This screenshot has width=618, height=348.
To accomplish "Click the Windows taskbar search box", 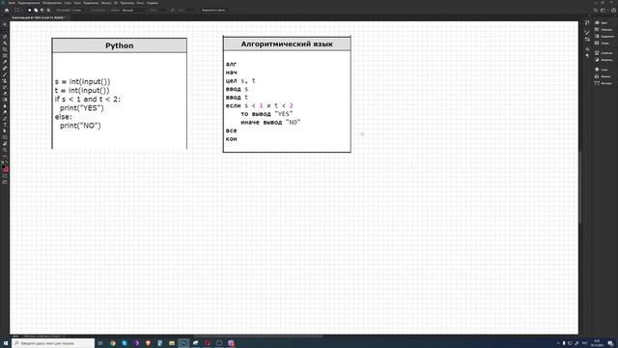I will [53, 343].
